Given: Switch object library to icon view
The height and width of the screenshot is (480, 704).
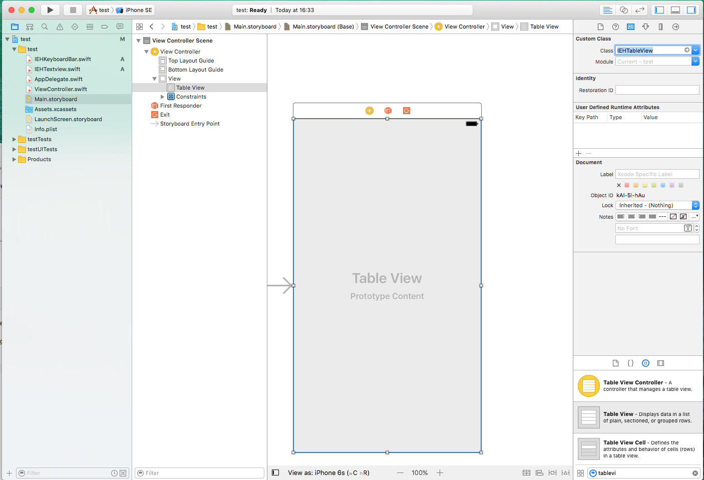Looking at the screenshot, I should [x=580, y=473].
